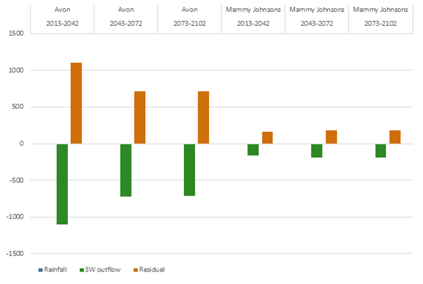The image size is (423, 284).
Task: Click the Avon 2043-2072 category header
Action: coord(127,16)
